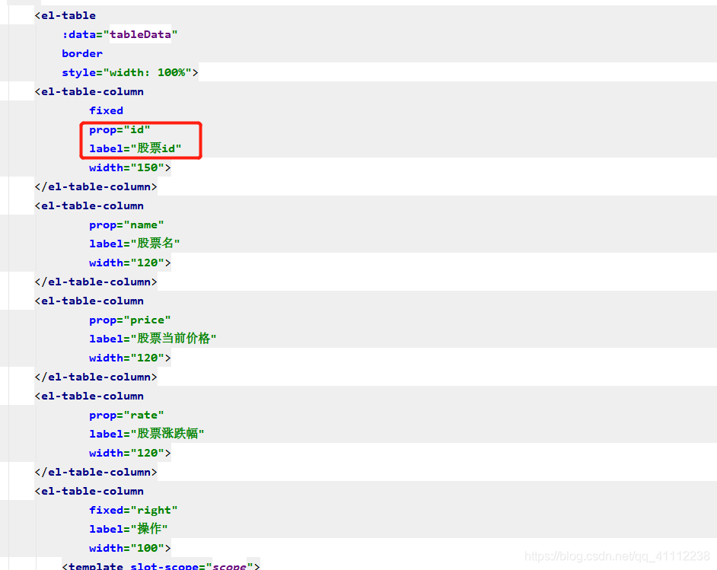
Task: Click label="股票当前价格" line
Action: 153,339
